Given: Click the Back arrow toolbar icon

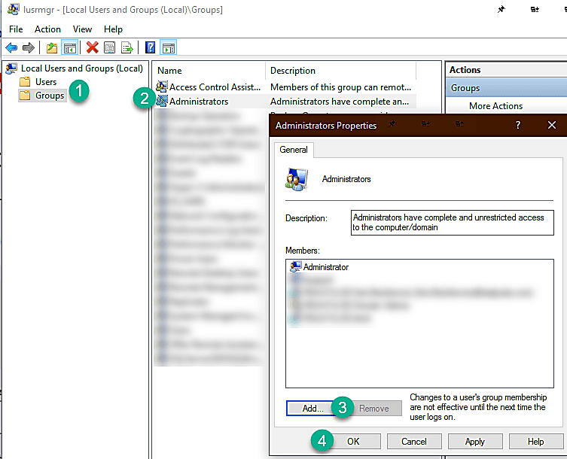Looking at the screenshot, I should click(x=11, y=47).
